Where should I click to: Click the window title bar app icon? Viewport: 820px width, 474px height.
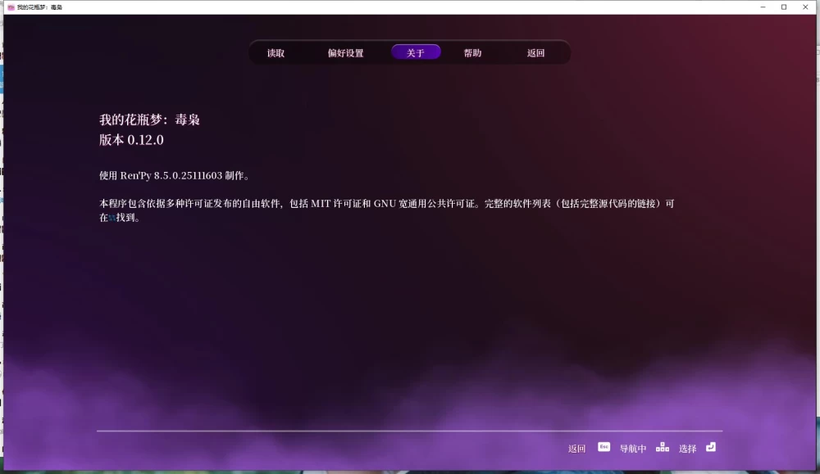[x=11, y=7]
